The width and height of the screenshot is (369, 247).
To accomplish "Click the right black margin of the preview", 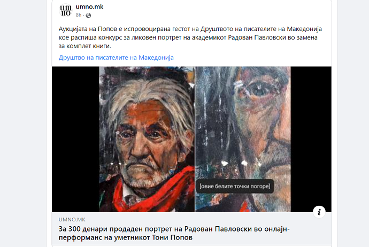I will coord(311,139).
